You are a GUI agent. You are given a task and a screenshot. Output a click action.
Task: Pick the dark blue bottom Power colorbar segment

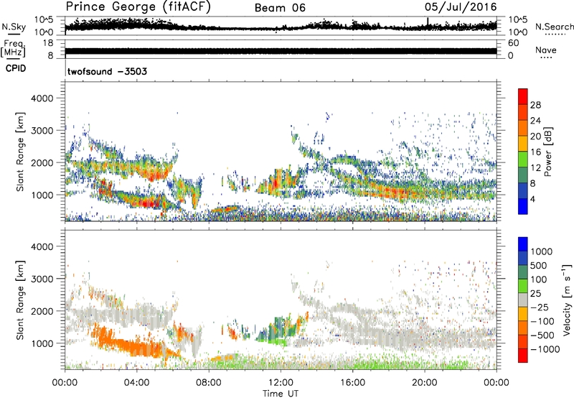pos(523,206)
